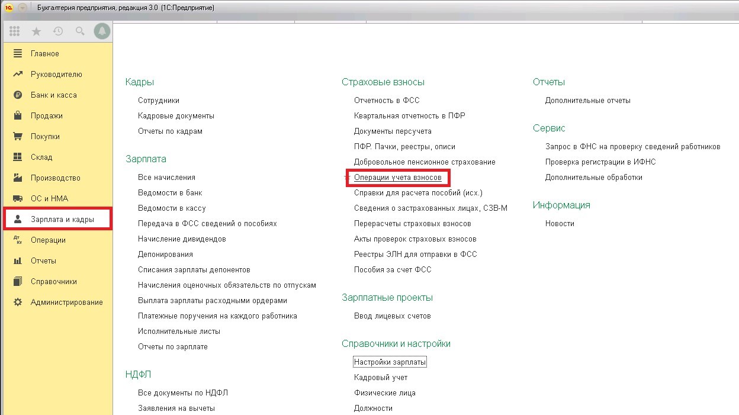Click the Зарплата и кадры person icon

pos(18,220)
